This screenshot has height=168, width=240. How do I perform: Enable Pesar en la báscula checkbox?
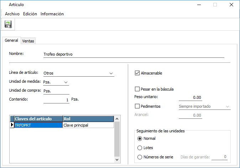pos(137,89)
